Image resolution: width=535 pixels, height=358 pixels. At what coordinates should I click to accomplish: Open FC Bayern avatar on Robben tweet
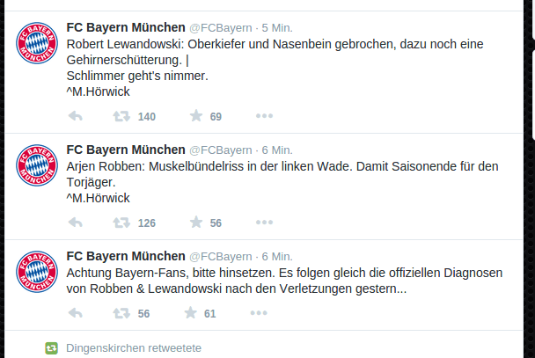coord(37,165)
